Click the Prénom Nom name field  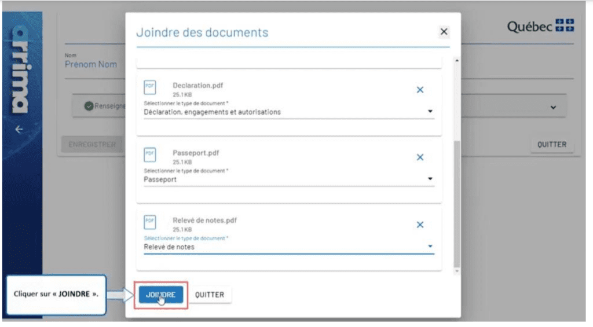(91, 64)
